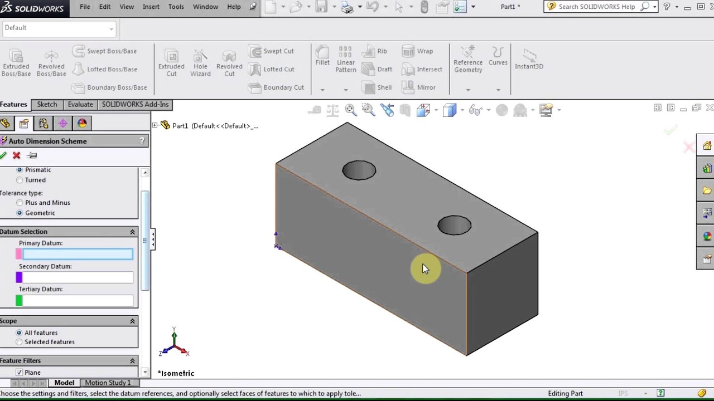Click the Tertiary Datum selection box

click(78, 301)
